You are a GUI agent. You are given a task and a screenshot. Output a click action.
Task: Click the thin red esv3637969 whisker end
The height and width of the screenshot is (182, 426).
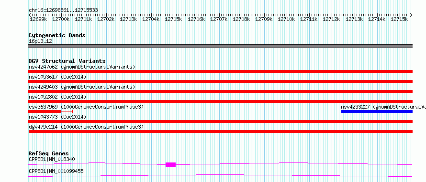pos(72,111)
